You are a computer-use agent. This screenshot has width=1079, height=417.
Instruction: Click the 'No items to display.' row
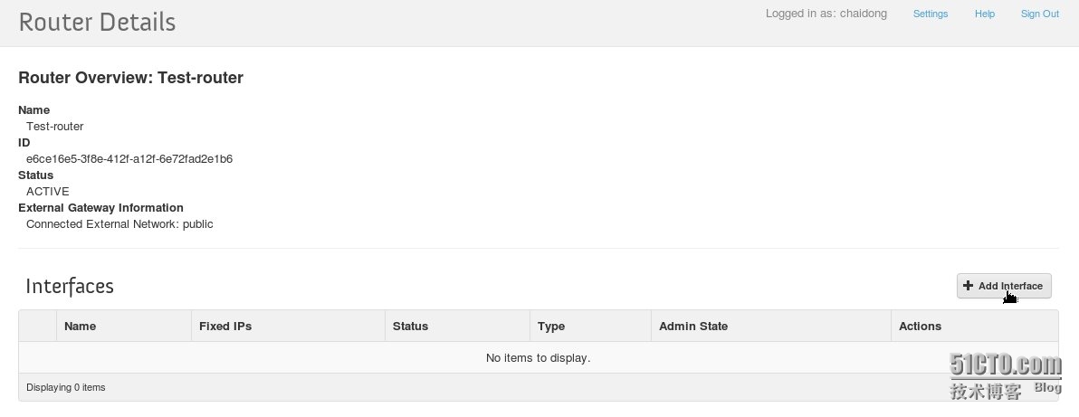point(538,358)
